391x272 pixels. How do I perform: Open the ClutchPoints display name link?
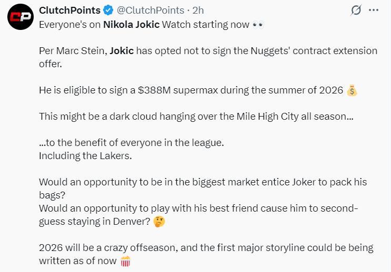coord(69,11)
